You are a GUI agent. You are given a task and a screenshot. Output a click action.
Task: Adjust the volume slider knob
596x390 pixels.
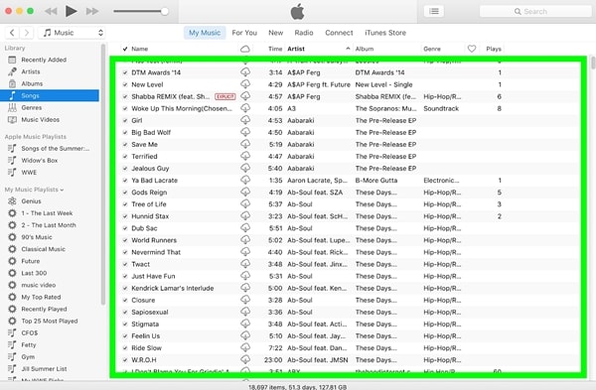[165, 11]
